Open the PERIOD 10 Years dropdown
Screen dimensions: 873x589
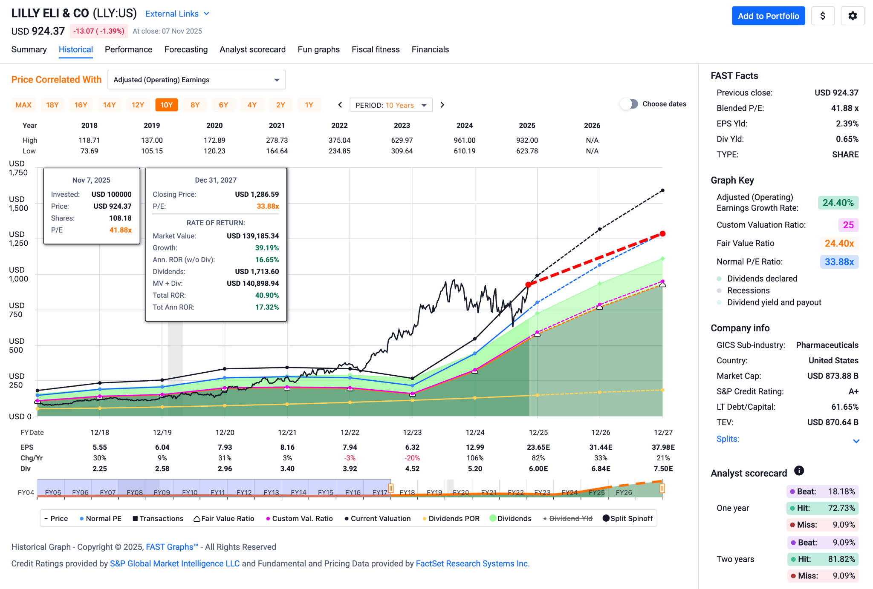[391, 105]
